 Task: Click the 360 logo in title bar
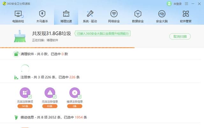pyautogui.click(x=4, y=3)
